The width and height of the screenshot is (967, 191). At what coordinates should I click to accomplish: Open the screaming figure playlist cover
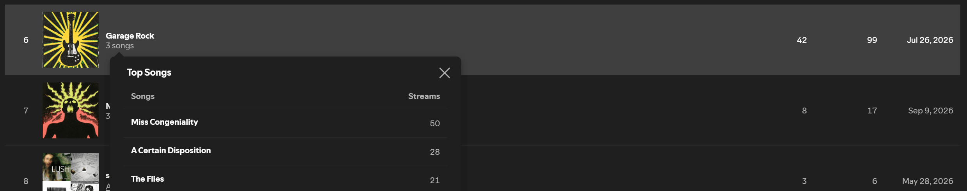pos(71,110)
